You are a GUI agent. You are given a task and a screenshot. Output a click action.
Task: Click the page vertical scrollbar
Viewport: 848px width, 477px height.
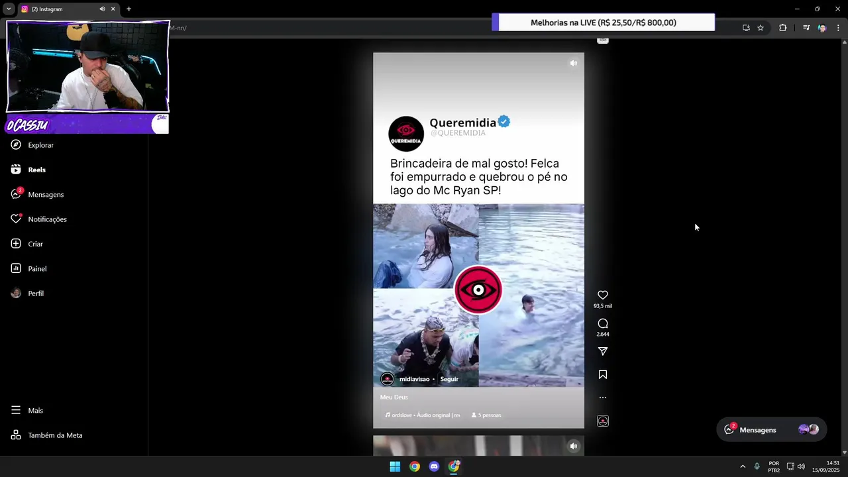pos(844,246)
